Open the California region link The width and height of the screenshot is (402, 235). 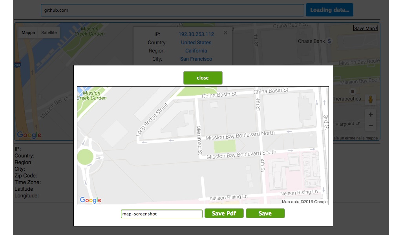(x=196, y=51)
